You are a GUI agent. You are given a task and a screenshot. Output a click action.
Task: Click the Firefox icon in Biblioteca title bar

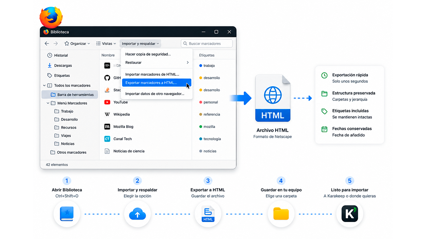(x=46, y=32)
